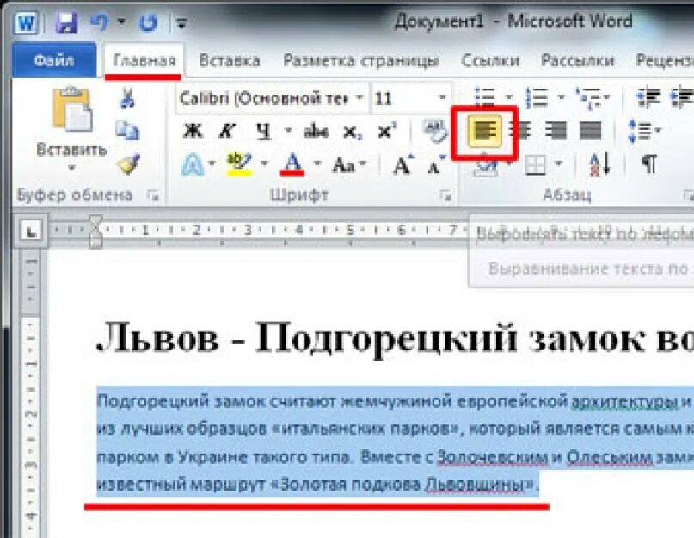Click the underlined word «архитектуры»

click(x=624, y=401)
